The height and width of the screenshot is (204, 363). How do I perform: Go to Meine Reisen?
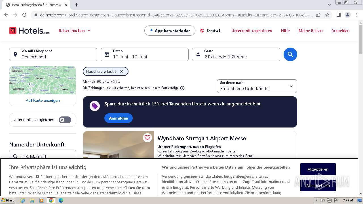point(311,31)
